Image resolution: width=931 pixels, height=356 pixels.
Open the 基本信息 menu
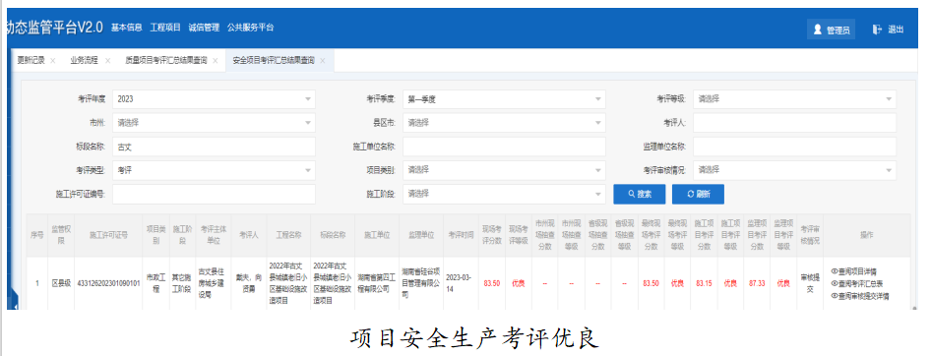tap(127, 28)
